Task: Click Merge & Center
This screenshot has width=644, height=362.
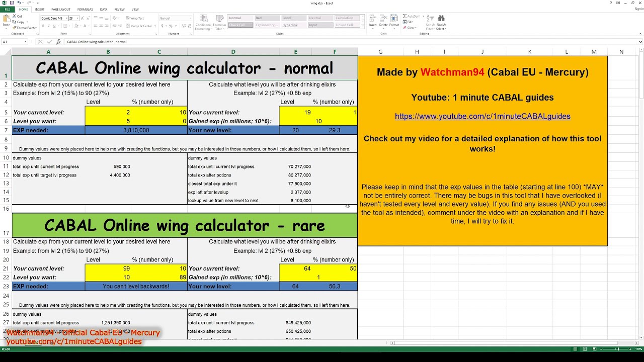Action: pyautogui.click(x=139, y=26)
